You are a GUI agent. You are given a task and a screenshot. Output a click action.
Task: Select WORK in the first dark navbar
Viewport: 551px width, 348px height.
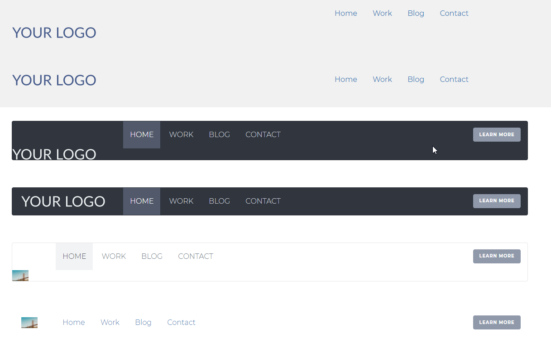(181, 135)
